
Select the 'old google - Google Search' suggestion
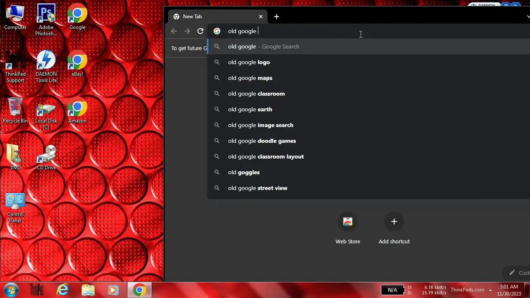click(x=369, y=46)
